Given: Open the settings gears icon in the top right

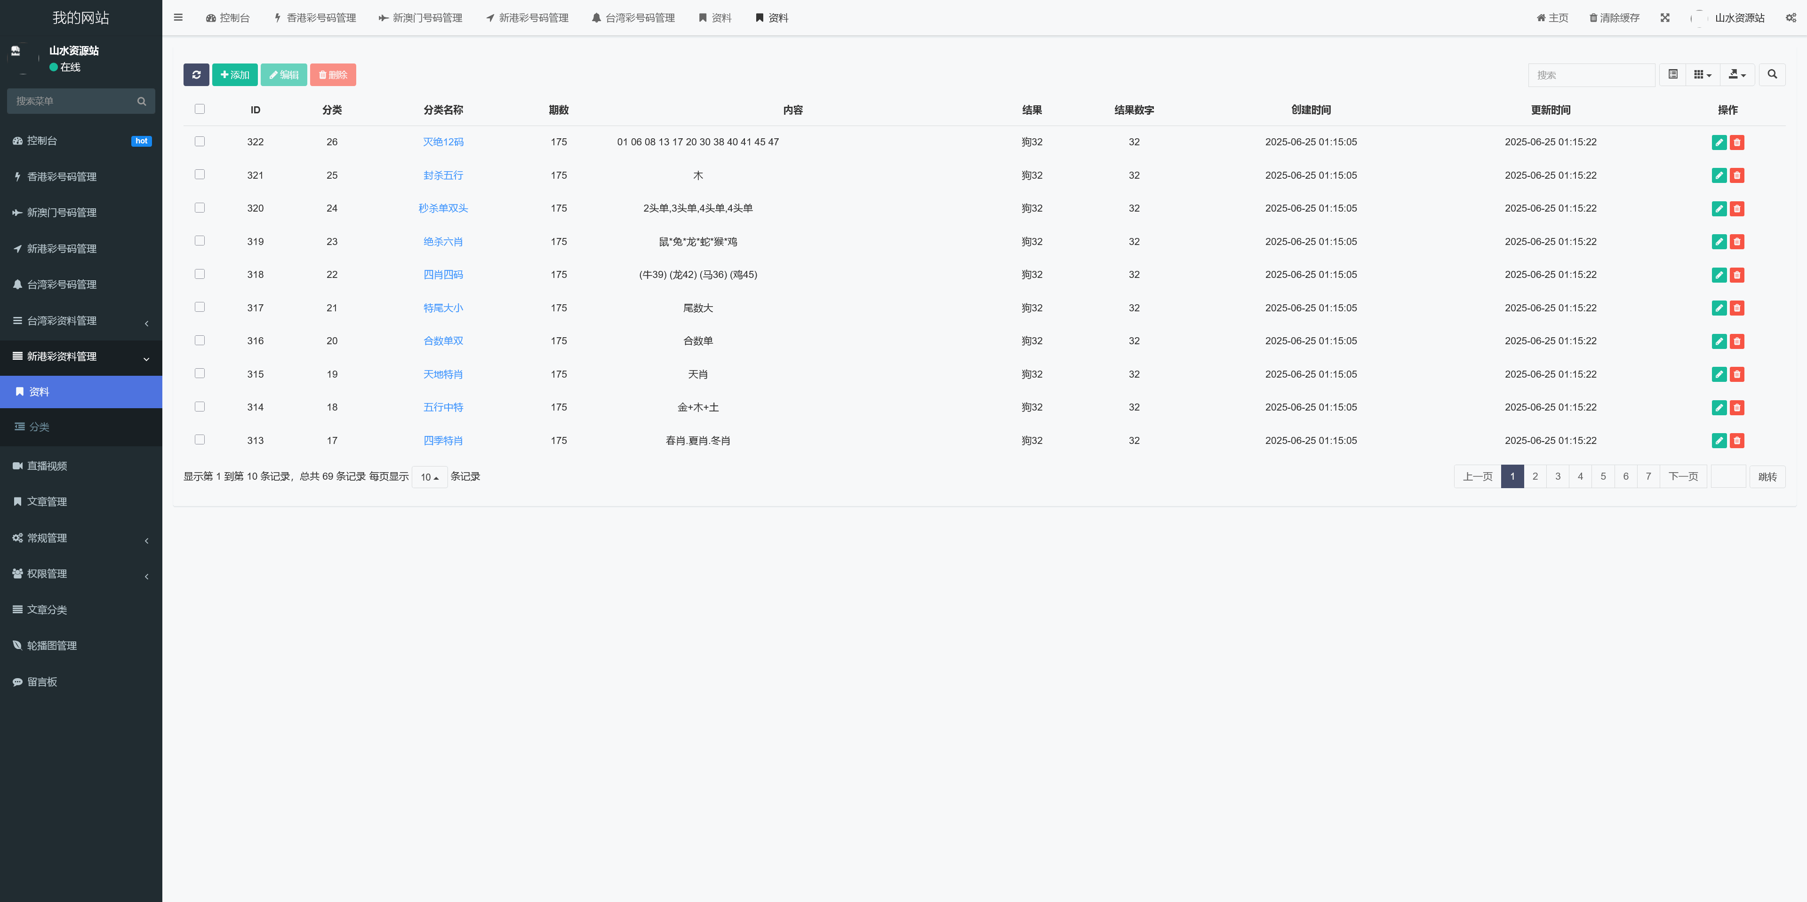Looking at the screenshot, I should pos(1790,18).
